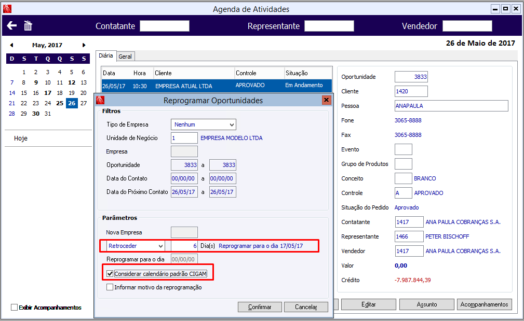
Task: Click the Data column header
Action: point(109,73)
